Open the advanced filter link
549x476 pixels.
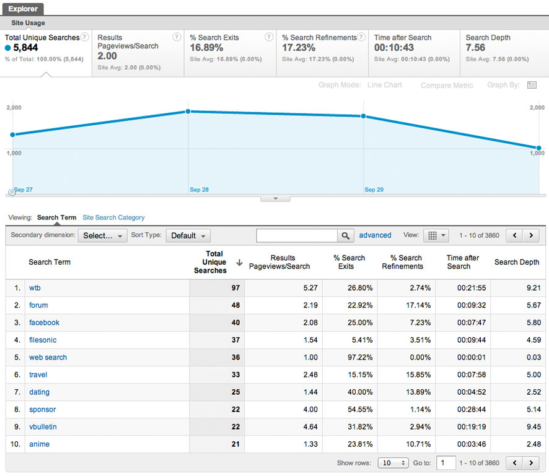coord(375,235)
